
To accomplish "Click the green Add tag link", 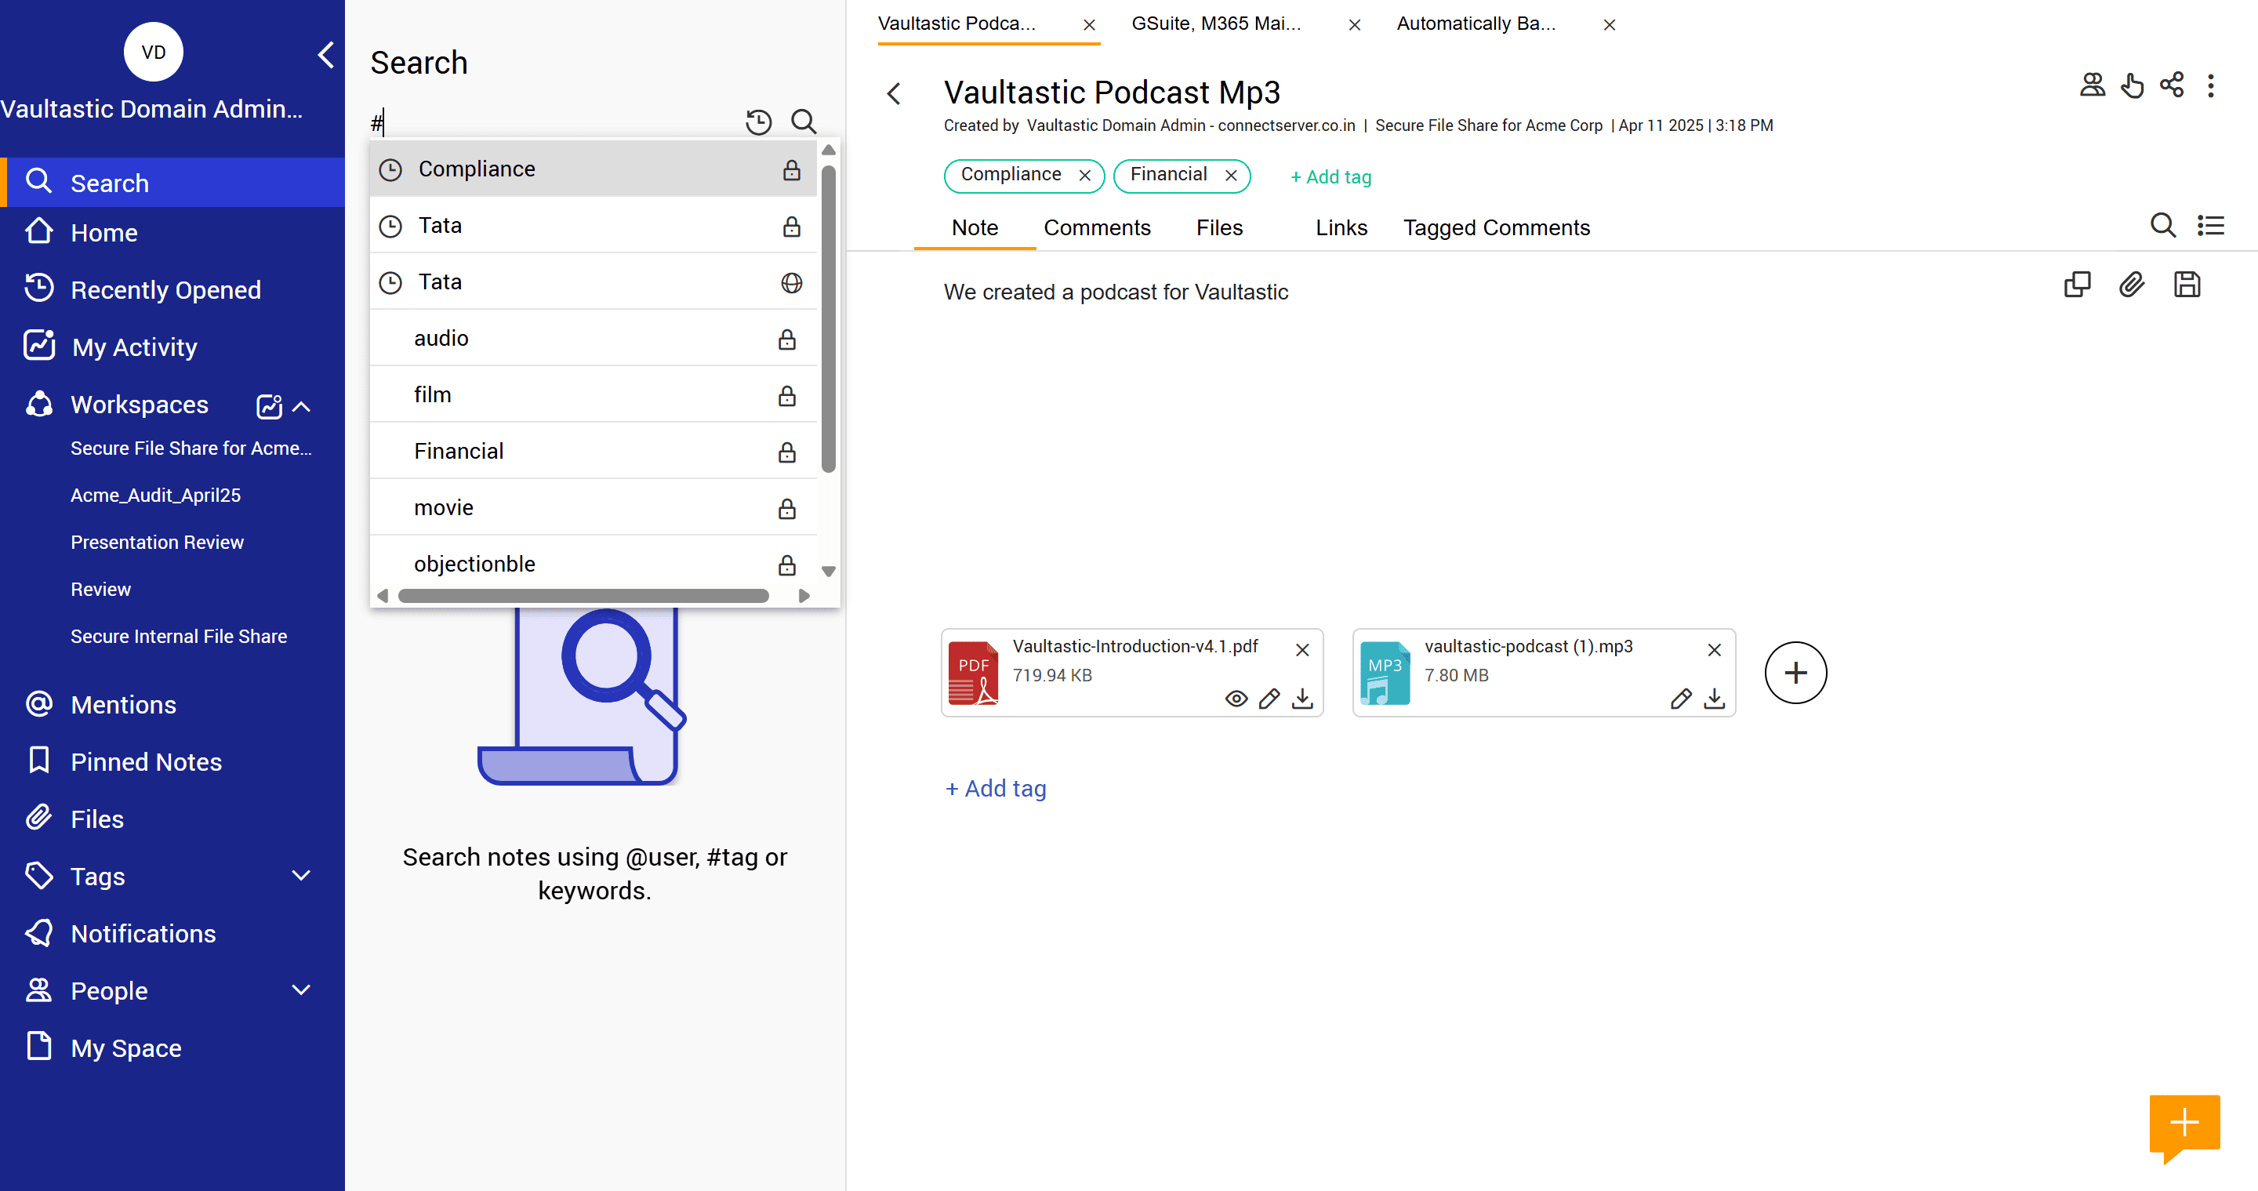I will (x=1330, y=177).
